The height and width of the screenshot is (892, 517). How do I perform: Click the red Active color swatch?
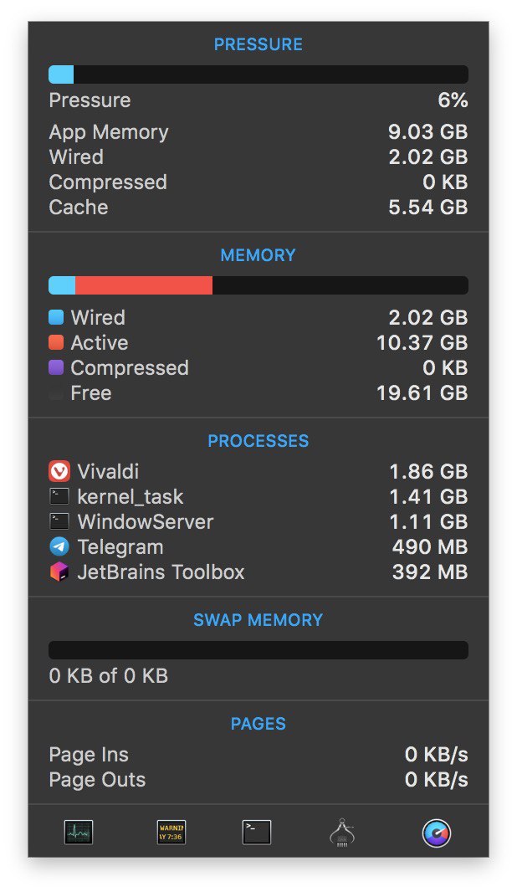coord(56,342)
